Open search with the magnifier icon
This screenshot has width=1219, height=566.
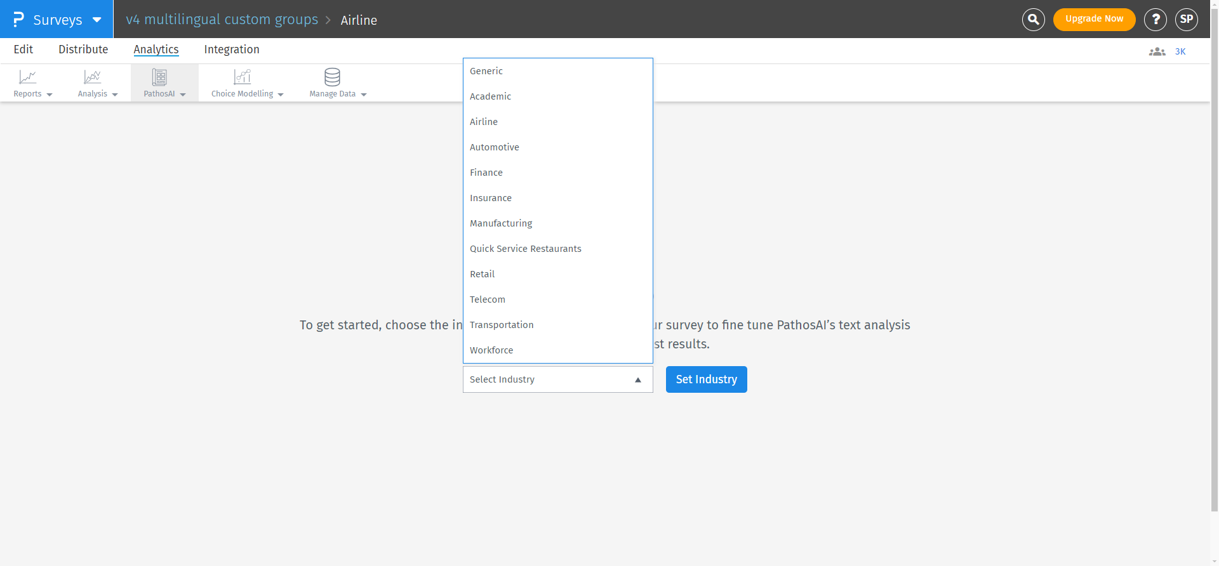[x=1033, y=20]
